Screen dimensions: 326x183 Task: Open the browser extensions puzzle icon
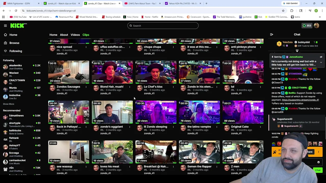(x=292, y=11)
